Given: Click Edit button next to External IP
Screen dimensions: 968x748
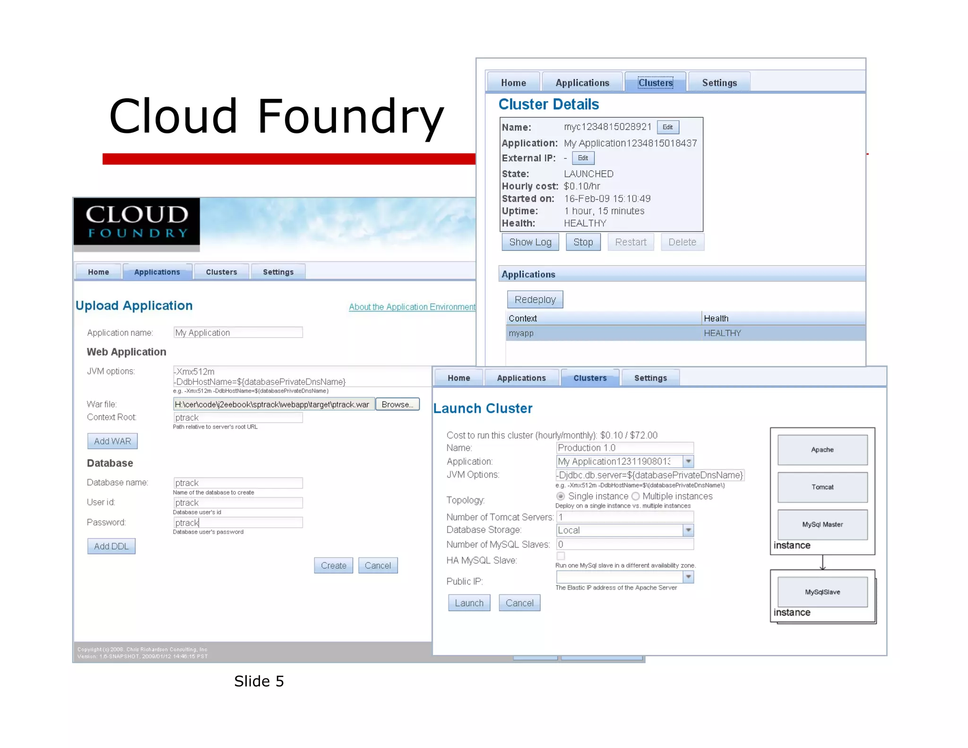Looking at the screenshot, I should coord(583,158).
